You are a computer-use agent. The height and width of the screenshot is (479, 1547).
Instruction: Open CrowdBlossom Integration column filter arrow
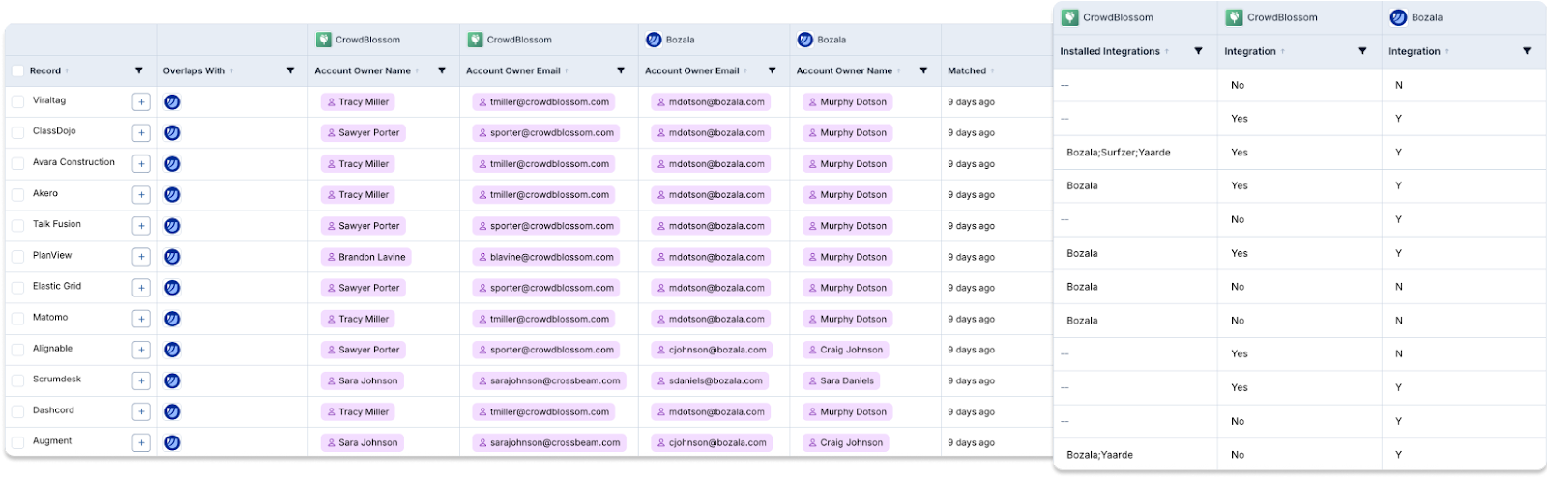[1362, 51]
